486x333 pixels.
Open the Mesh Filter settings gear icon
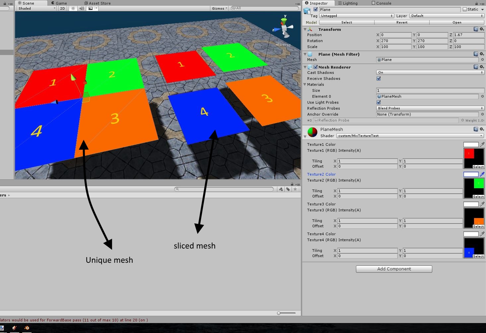[482, 54]
